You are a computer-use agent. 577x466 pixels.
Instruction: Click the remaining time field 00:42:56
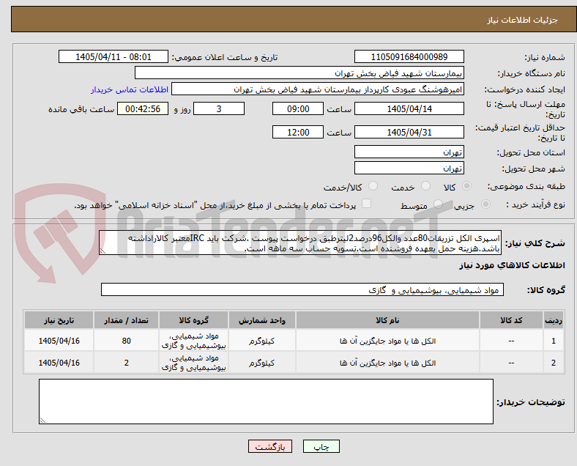pos(143,108)
